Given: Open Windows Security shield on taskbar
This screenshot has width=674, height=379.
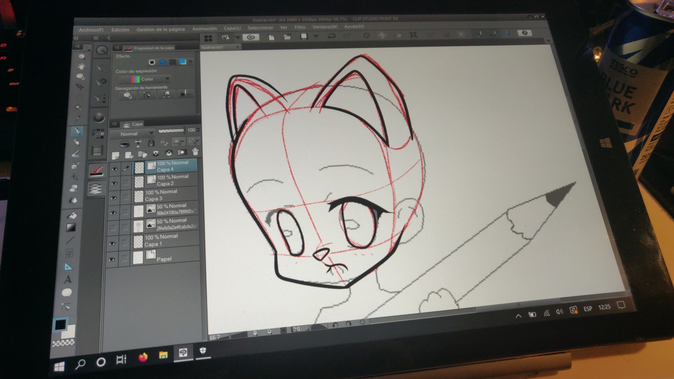Looking at the screenshot, I should click(x=202, y=351).
